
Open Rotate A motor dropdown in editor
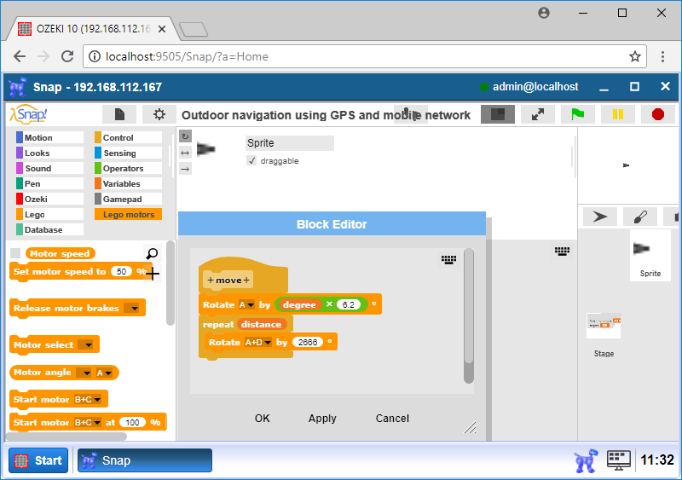pyautogui.click(x=246, y=304)
